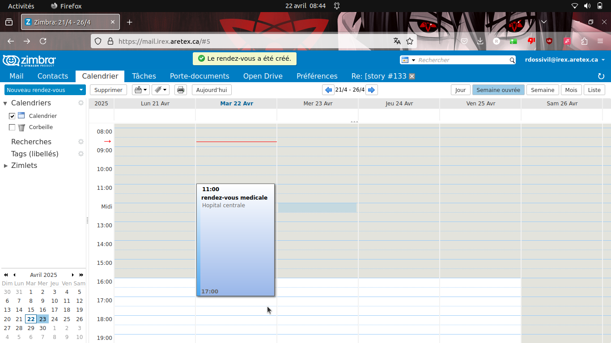Image resolution: width=611 pixels, height=343 pixels.
Task: Select day 15 in mini calendar
Action: pyautogui.click(x=31, y=310)
